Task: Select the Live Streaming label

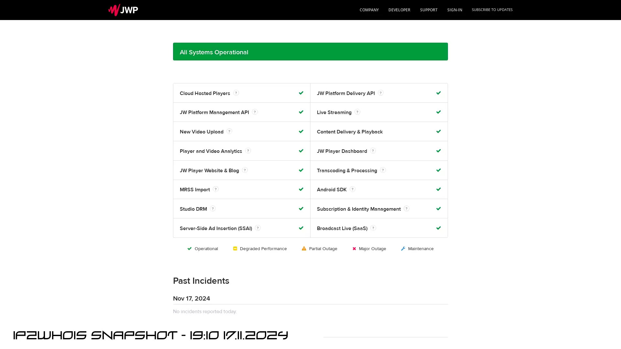Action: pyautogui.click(x=334, y=112)
